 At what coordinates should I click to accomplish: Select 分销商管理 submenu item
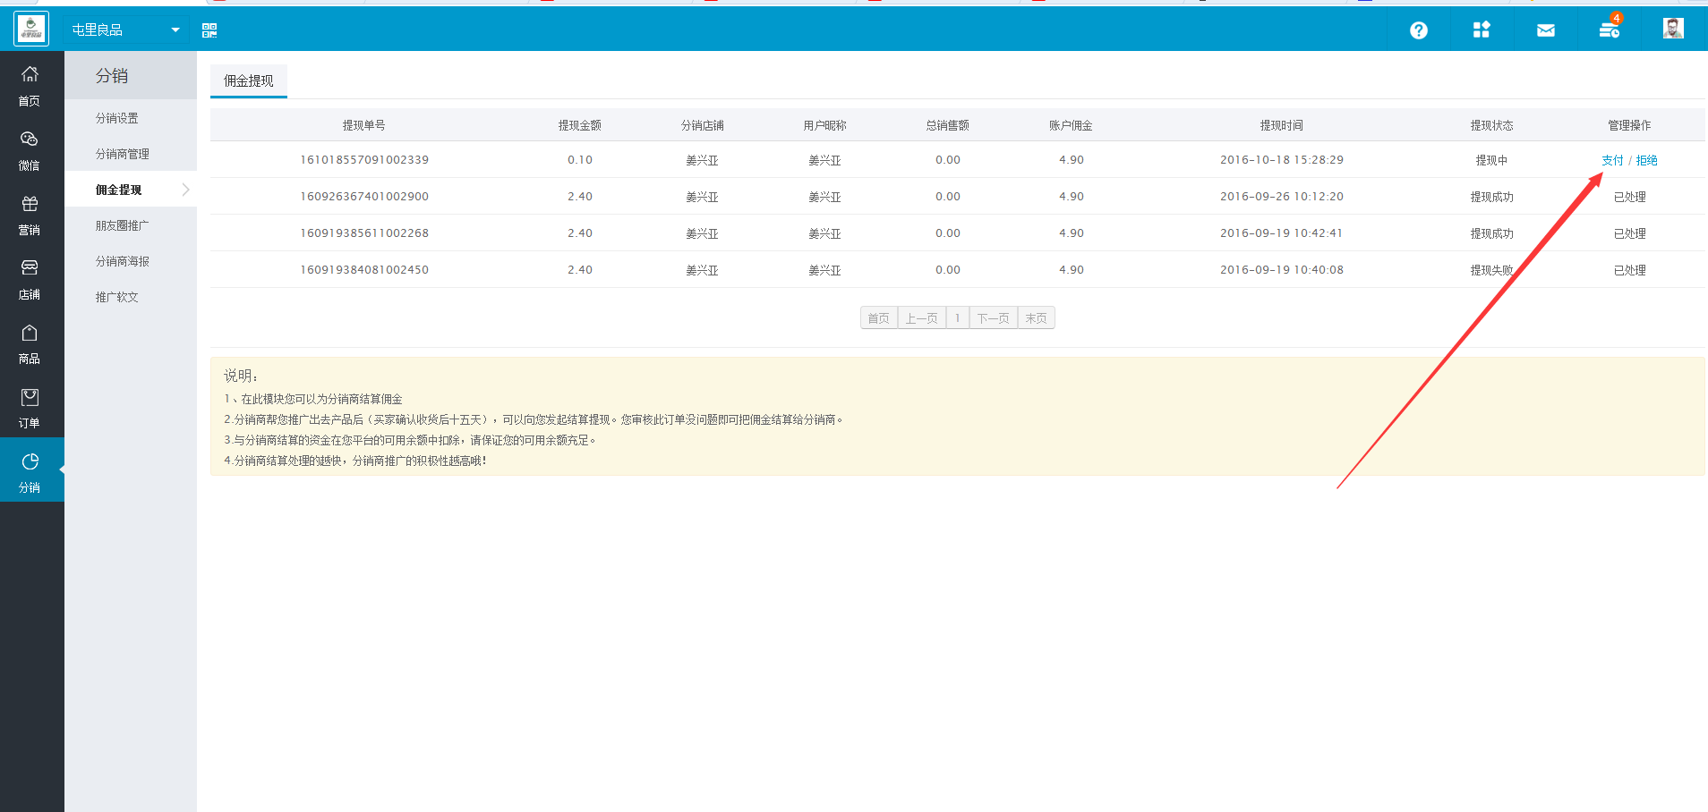point(123,154)
